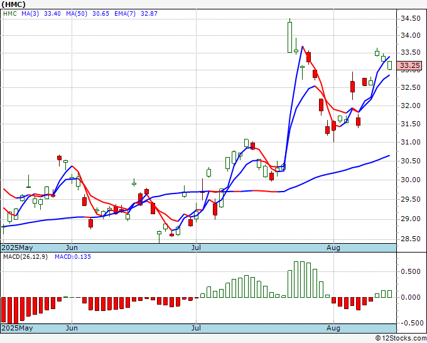Click the 34.50 price axis label
The image size is (427, 343).
(x=410, y=18)
